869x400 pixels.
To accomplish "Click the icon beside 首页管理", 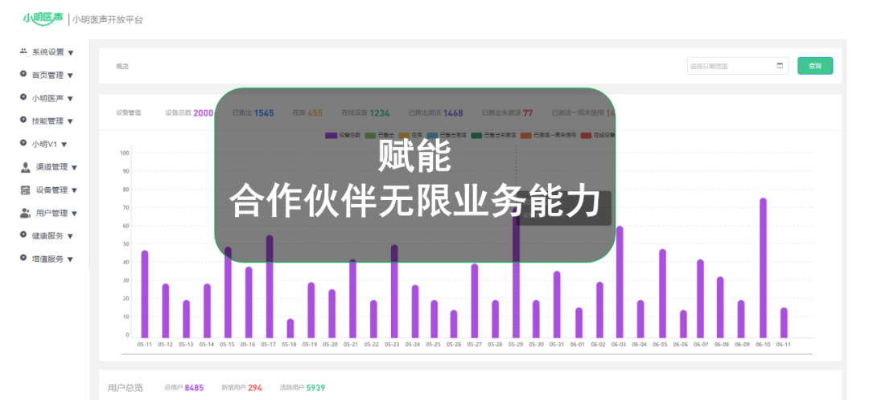I will (23, 74).
